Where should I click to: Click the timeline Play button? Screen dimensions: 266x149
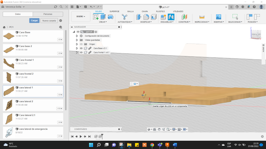coord(81,136)
